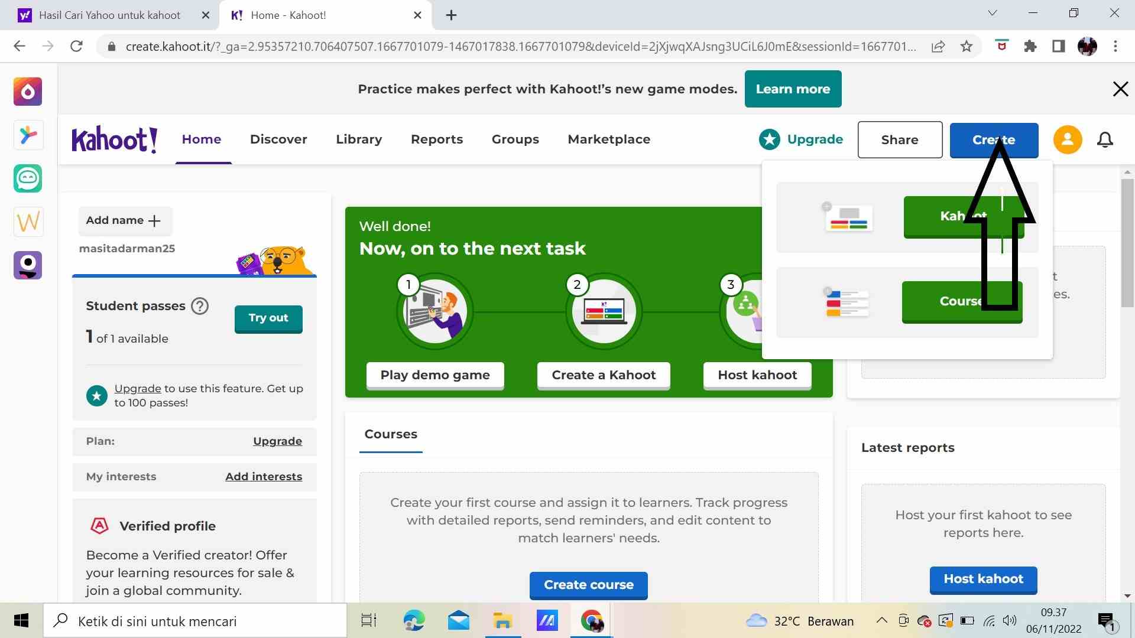Show hidden system tray icons
This screenshot has width=1135, height=638.
881,620
